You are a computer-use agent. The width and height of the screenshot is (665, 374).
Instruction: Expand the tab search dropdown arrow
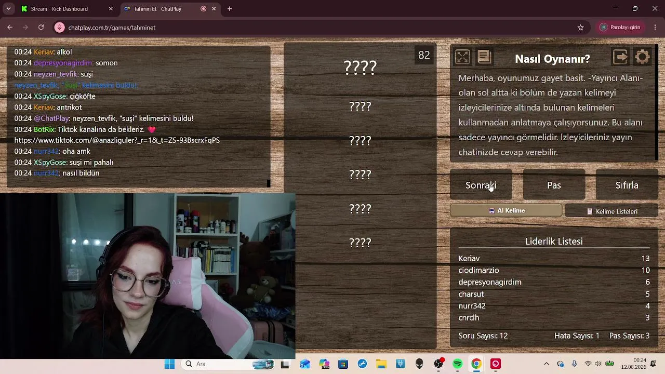click(8, 9)
